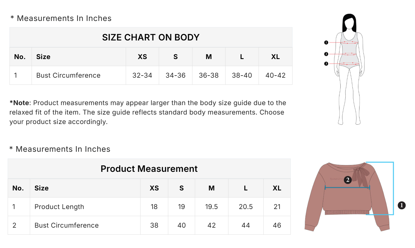The image size is (415, 248).
Task: Select the Product Measurement table heading
Action: pos(149,169)
